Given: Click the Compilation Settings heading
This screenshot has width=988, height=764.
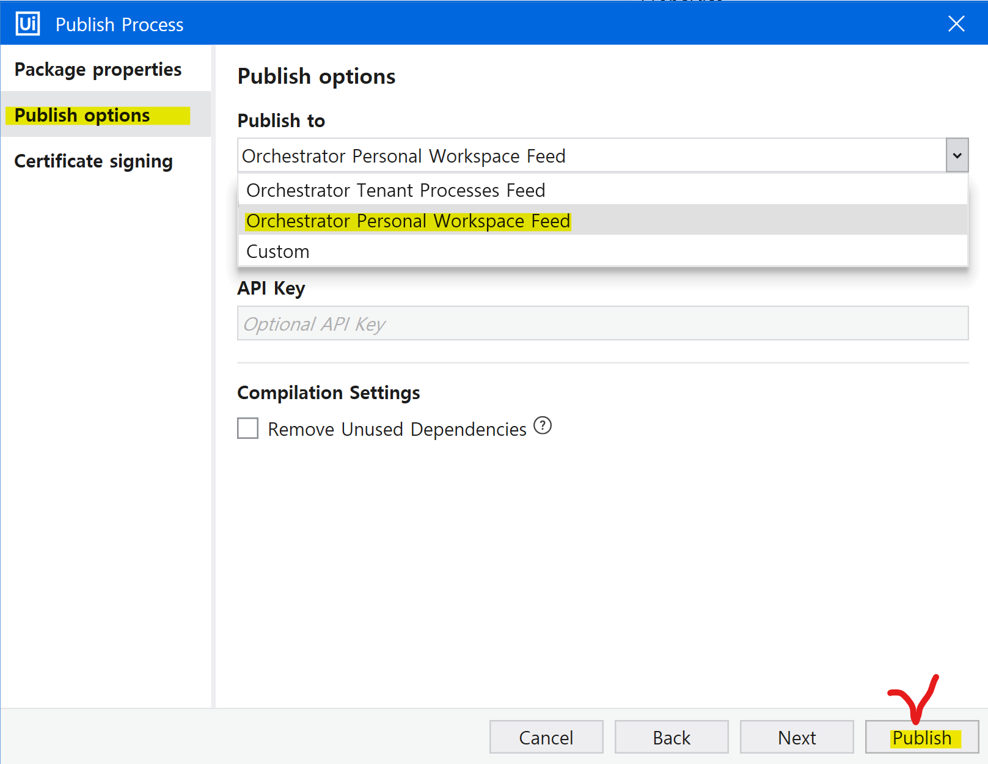Looking at the screenshot, I should pos(329,392).
